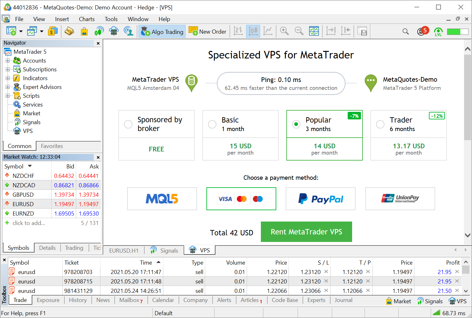Click the tile windows grid icon
472x318 pixels.
pos(314,31)
